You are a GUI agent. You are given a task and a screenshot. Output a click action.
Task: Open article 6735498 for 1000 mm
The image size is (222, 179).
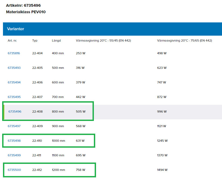click(14, 141)
